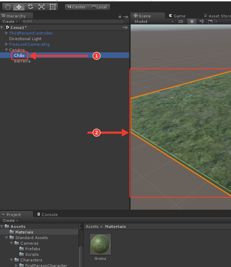
Task: Select the Scripts folder
Action: [x=32, y=254]
